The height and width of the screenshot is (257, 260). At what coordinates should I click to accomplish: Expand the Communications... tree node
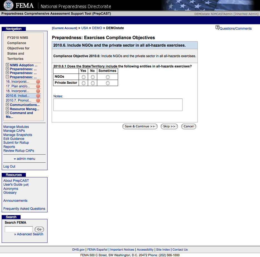7,105
